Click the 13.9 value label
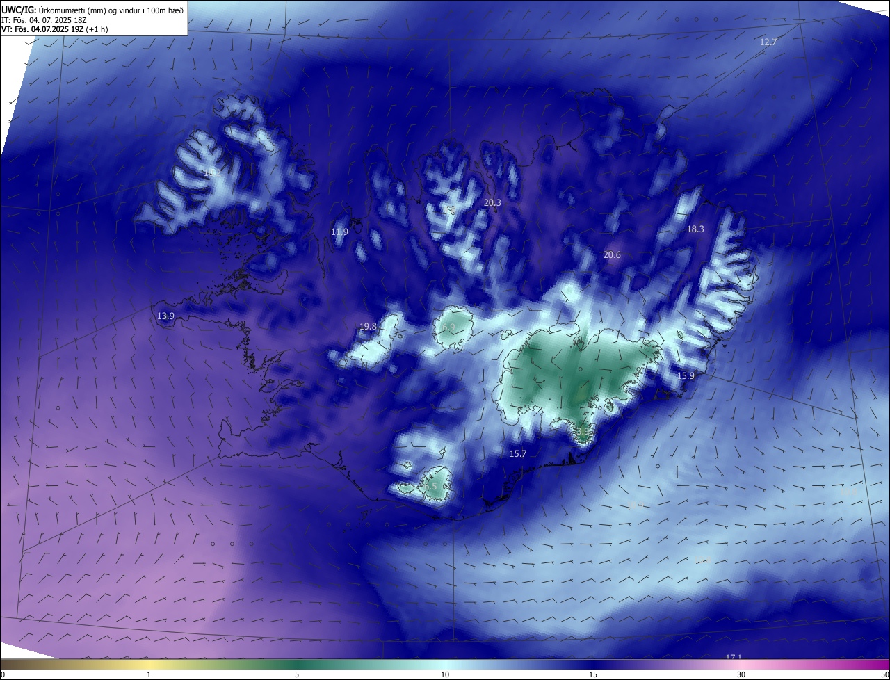 tap(165, 316)
